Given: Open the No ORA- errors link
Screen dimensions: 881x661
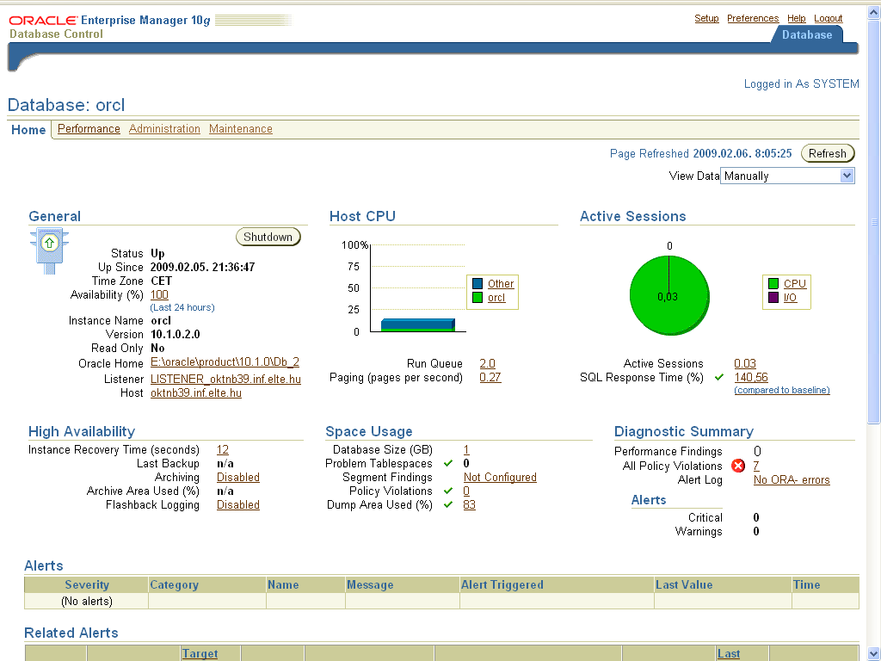Looking at the screenshot, I should (x=792, y=480).
